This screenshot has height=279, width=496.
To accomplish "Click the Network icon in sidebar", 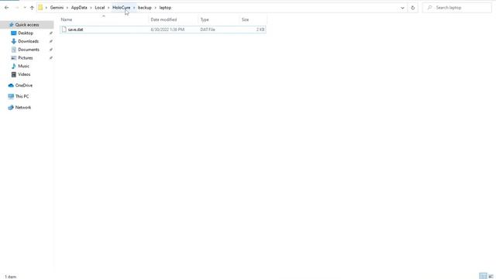I will click(x=11, y=108).
